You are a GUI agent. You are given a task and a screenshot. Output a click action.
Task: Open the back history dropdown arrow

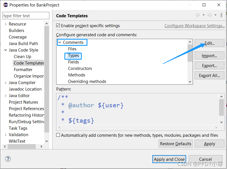coord(203,15)
